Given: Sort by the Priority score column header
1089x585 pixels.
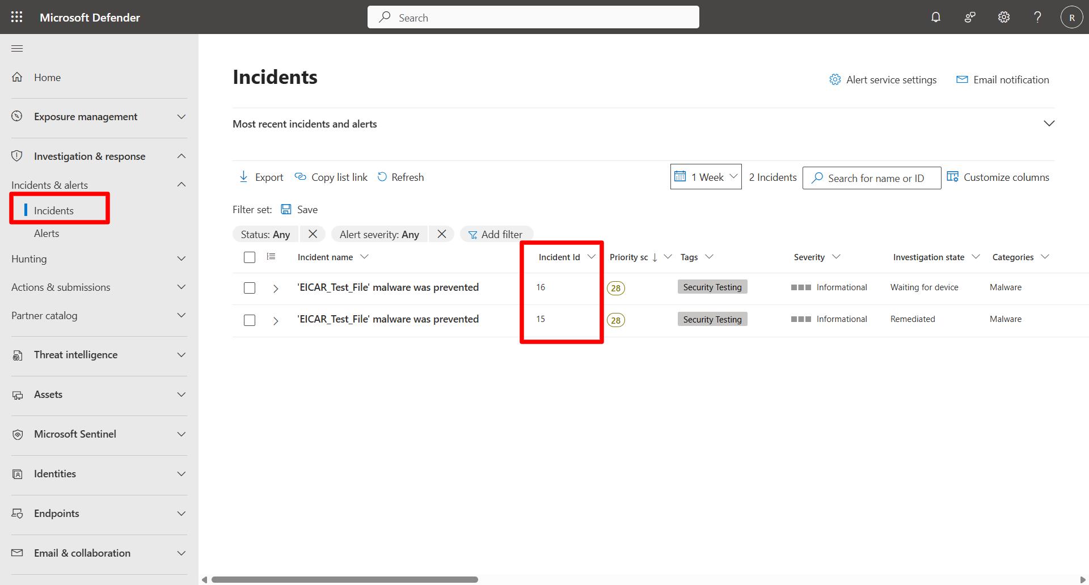Looking at the screenshot, I should [x=628, y=257].
